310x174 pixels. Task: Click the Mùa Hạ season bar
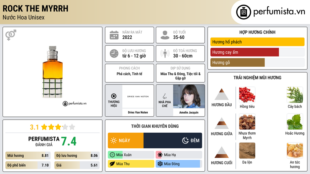[x=179, y=155]
